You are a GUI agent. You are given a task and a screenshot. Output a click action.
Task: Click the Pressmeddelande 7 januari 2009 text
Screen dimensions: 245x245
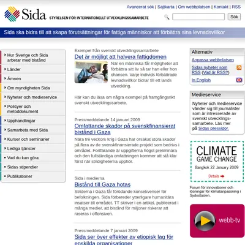[x=106, y=230]
